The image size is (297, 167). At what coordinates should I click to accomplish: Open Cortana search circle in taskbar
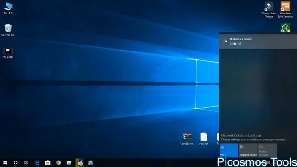pyautogui.click(x=15, y=163)
